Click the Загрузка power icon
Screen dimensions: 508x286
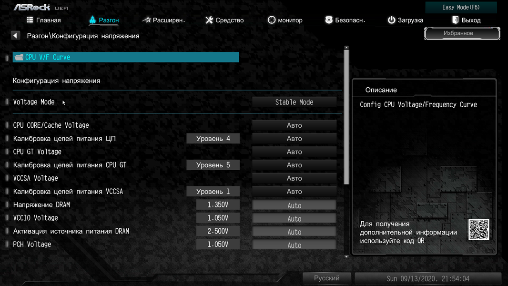pyautogui.click(x=391, y=20)
